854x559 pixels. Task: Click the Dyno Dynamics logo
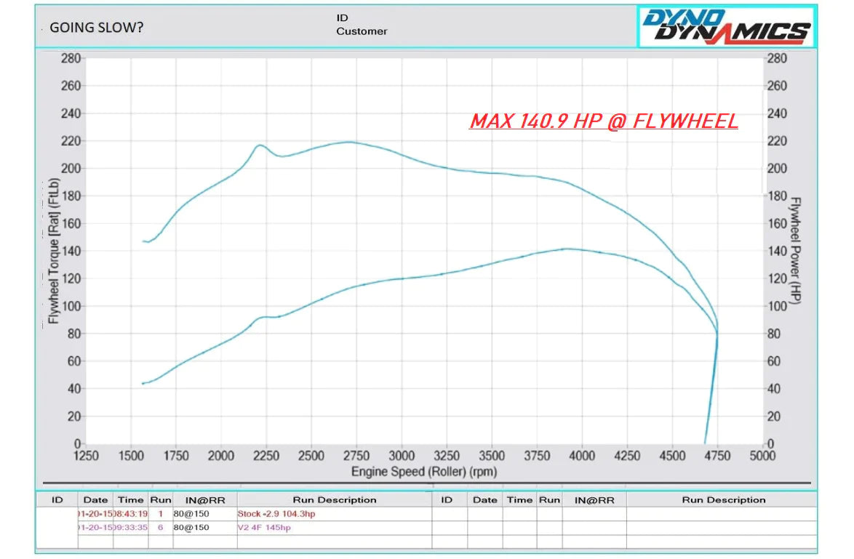coord(726,27)
